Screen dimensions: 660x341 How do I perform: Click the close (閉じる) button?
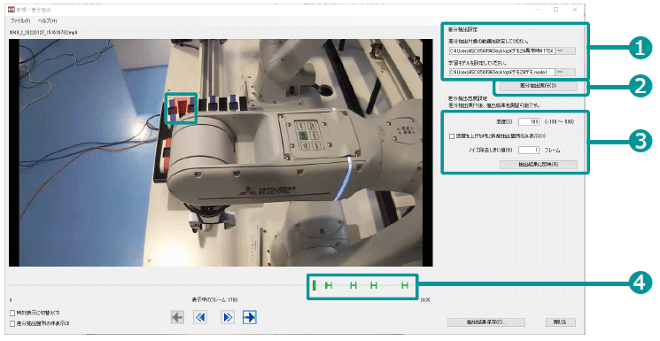click(560, 322)
